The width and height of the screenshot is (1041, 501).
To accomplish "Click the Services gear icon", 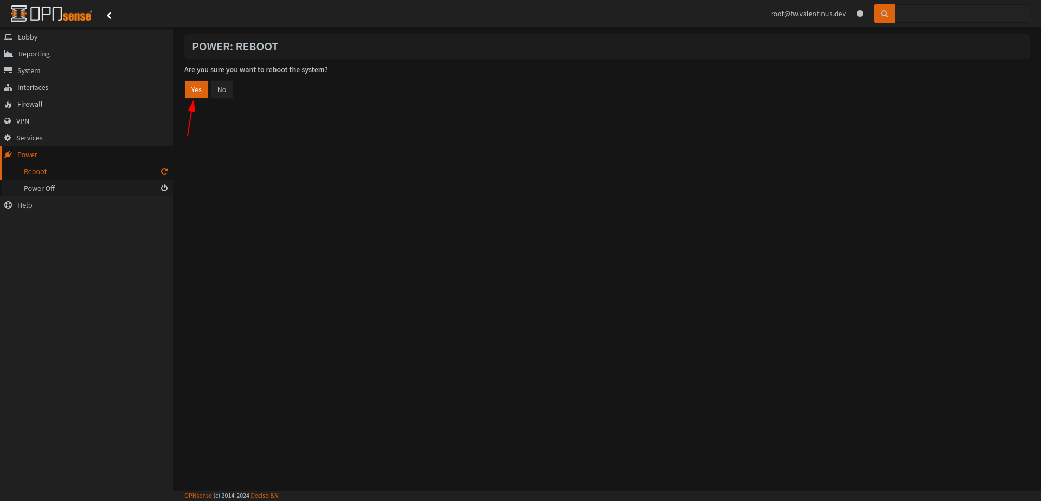I will (x=8, y=138).
